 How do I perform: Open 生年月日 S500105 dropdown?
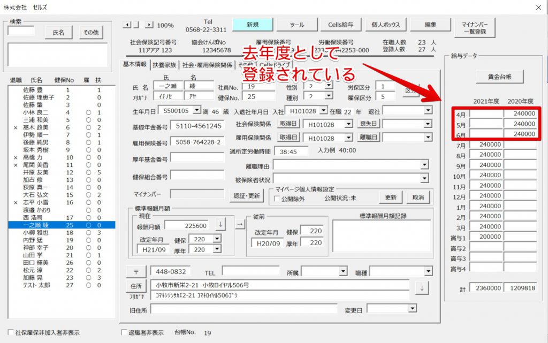[197, 110]
